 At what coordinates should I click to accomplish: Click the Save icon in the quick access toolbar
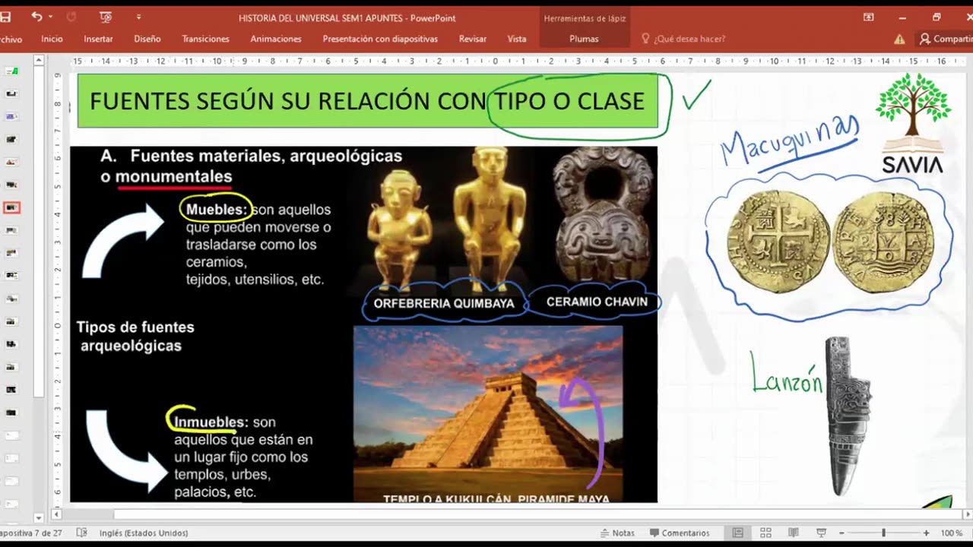click(x=5, y=17)
